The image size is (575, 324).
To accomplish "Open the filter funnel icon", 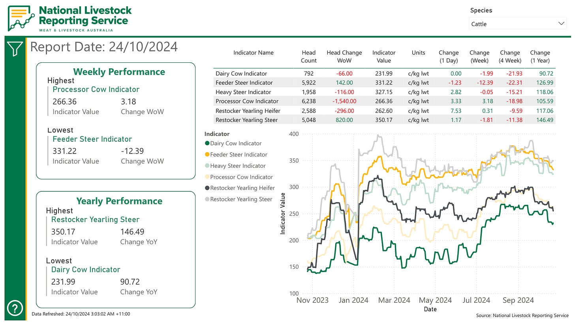I will [x=15, y=49].
